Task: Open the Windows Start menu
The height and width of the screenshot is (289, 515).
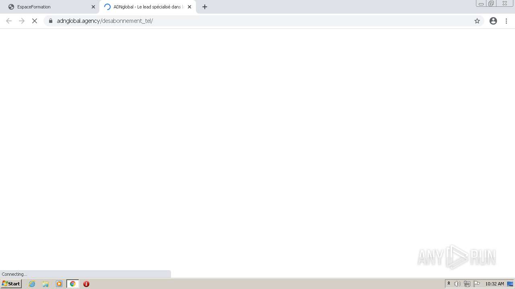Action: 11,284
